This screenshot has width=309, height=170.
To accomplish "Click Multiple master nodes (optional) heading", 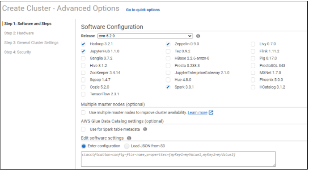I will pos(113,104).
